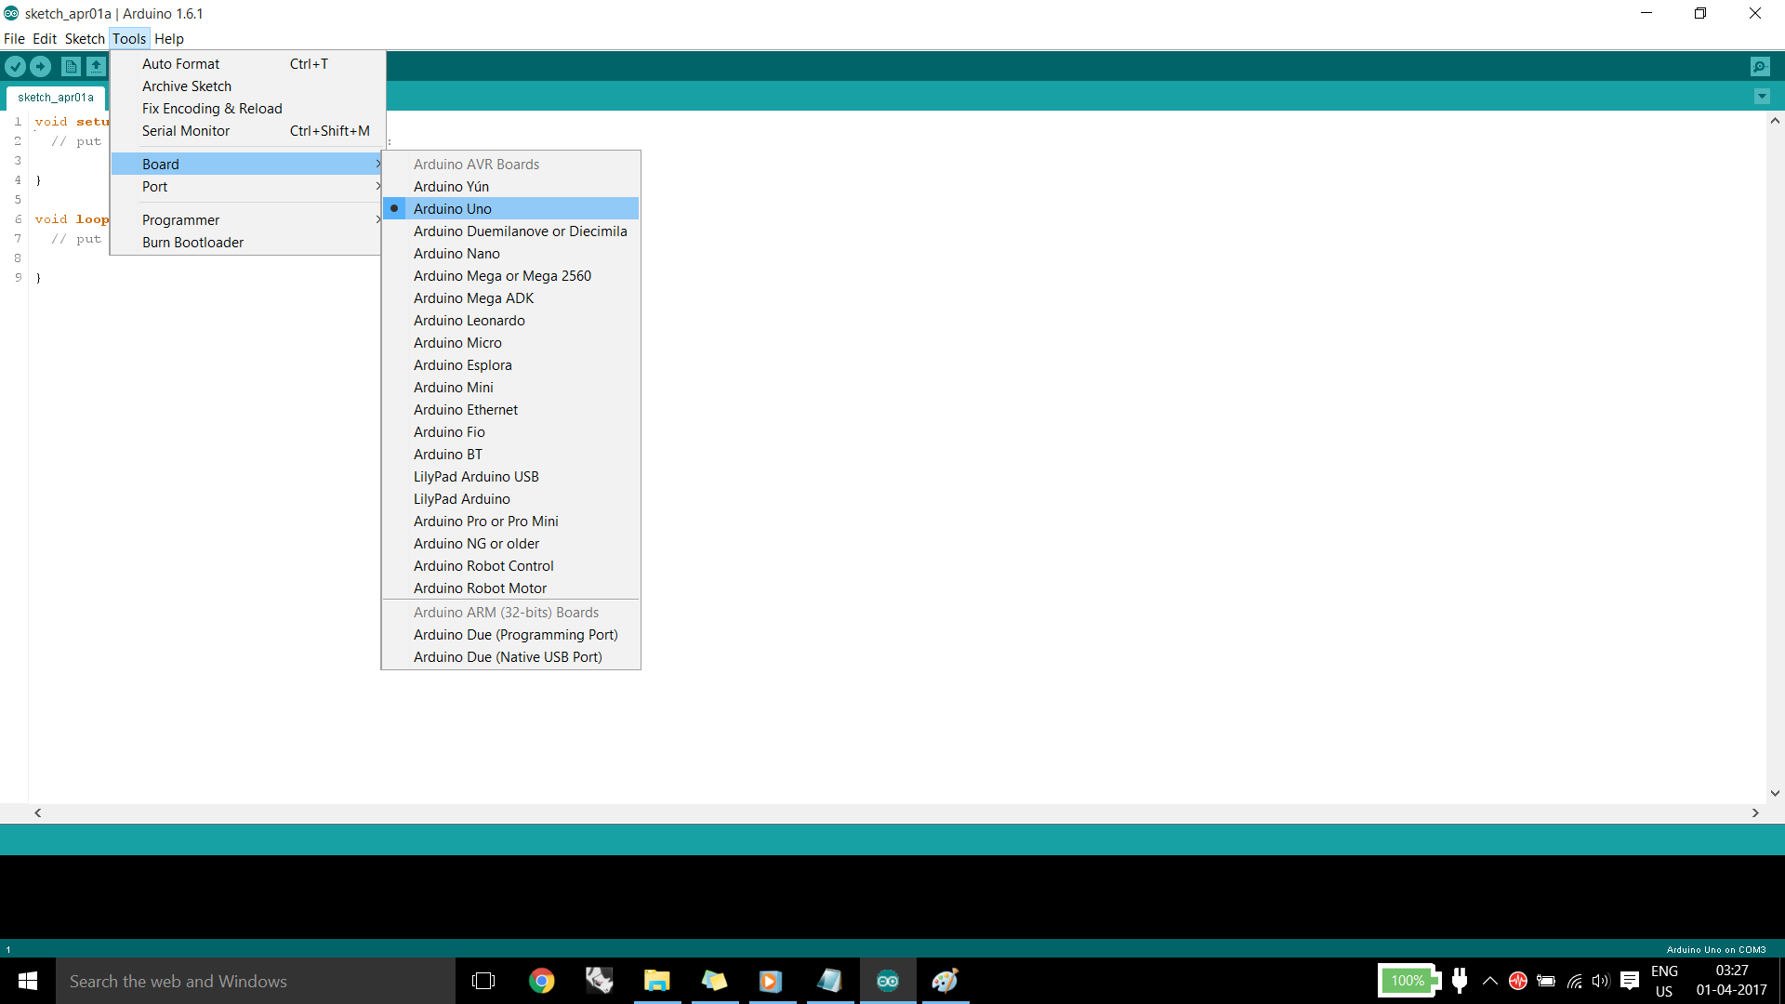This screenshot has height=1004, width=1785.
Task: Open the Sketch menu
Action: [x=85, y=39]
